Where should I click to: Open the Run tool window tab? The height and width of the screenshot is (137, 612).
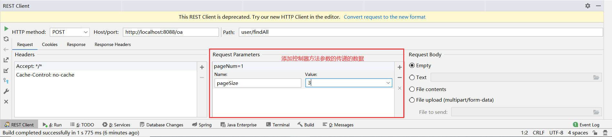click(x=52, y=125)
